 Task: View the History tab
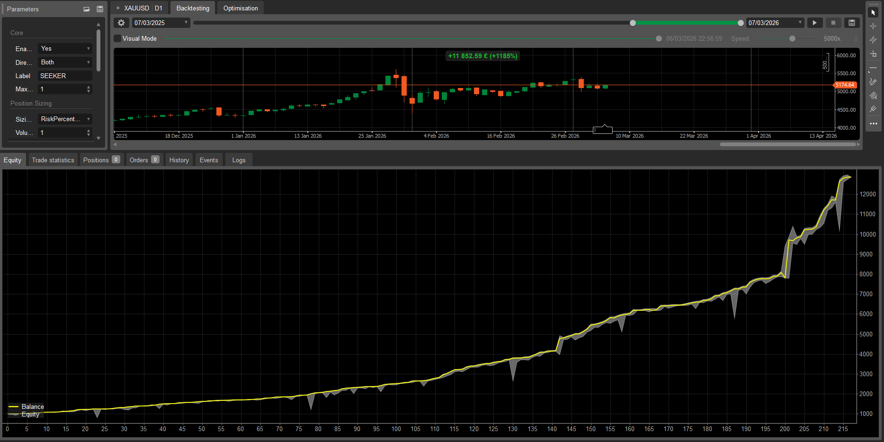click(179, 159)
